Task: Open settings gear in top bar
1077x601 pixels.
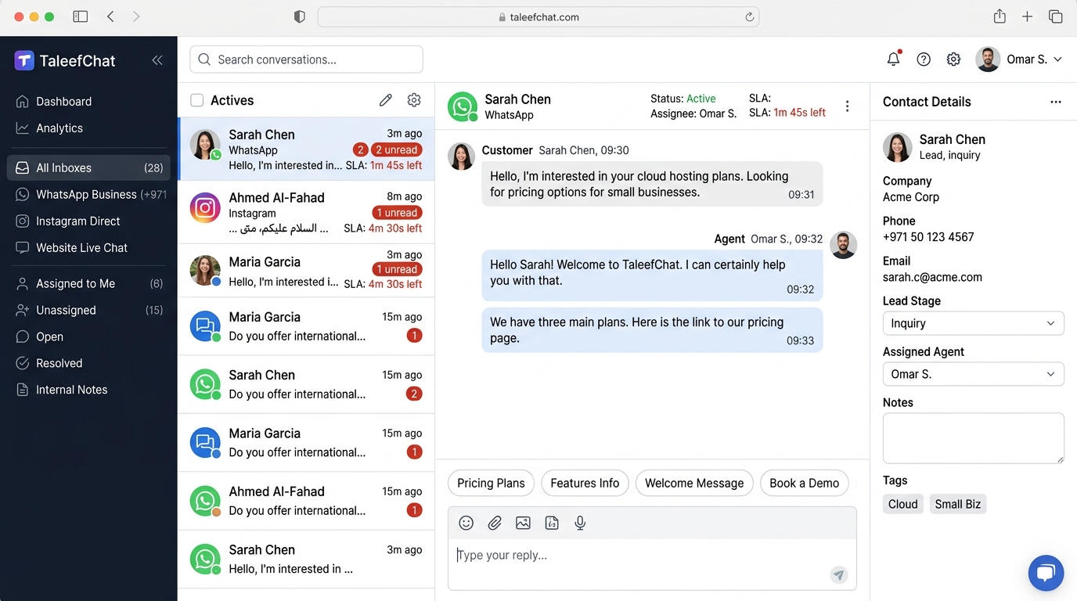Action: click(x=953, y=59)
